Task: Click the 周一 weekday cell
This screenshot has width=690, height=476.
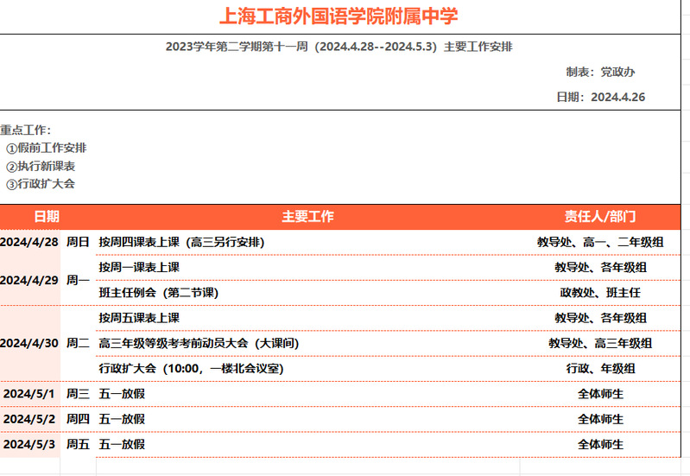Action: [78, 280]
